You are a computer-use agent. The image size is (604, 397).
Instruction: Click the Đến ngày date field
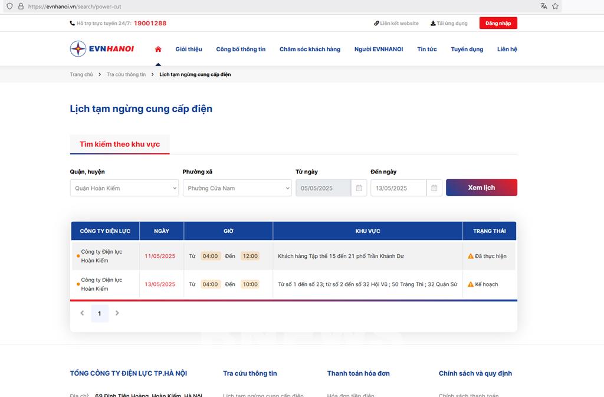point(399,188)
